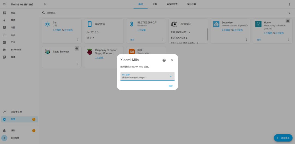The image size is (295, 144).
Task: Open the ESPHome sidebar item
Action: (x=20, y=50)
